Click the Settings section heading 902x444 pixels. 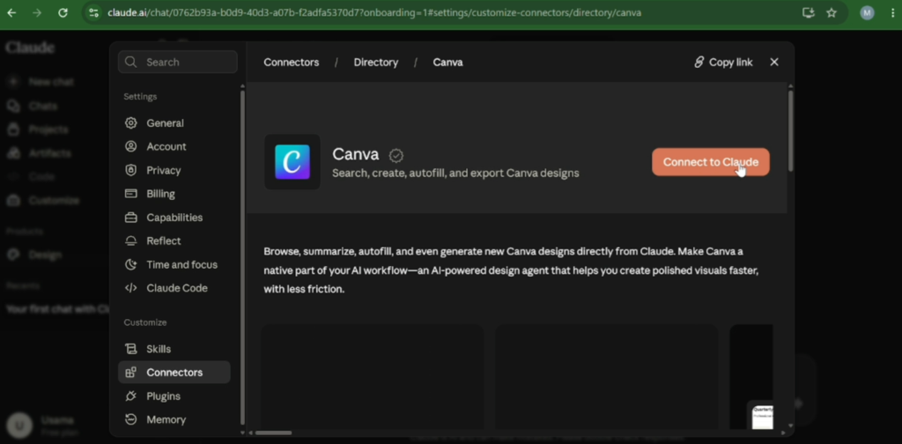[x=140, y=97]
